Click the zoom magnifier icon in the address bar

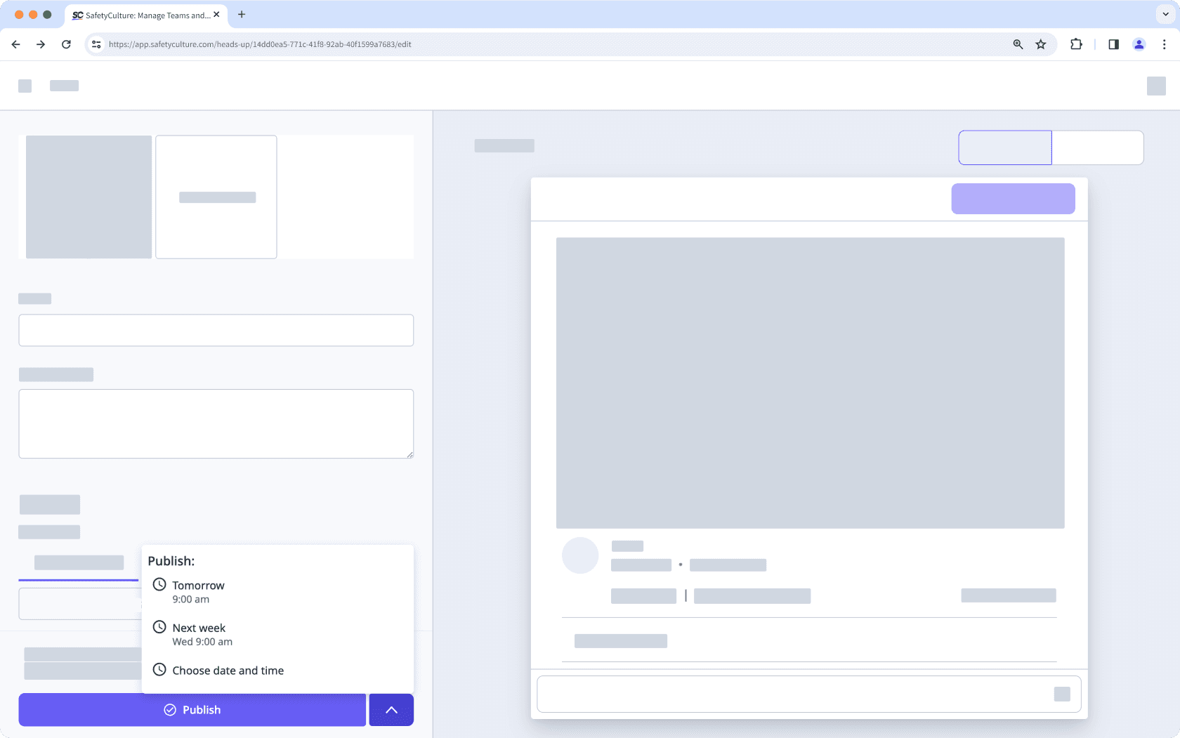click(1017, 44)
